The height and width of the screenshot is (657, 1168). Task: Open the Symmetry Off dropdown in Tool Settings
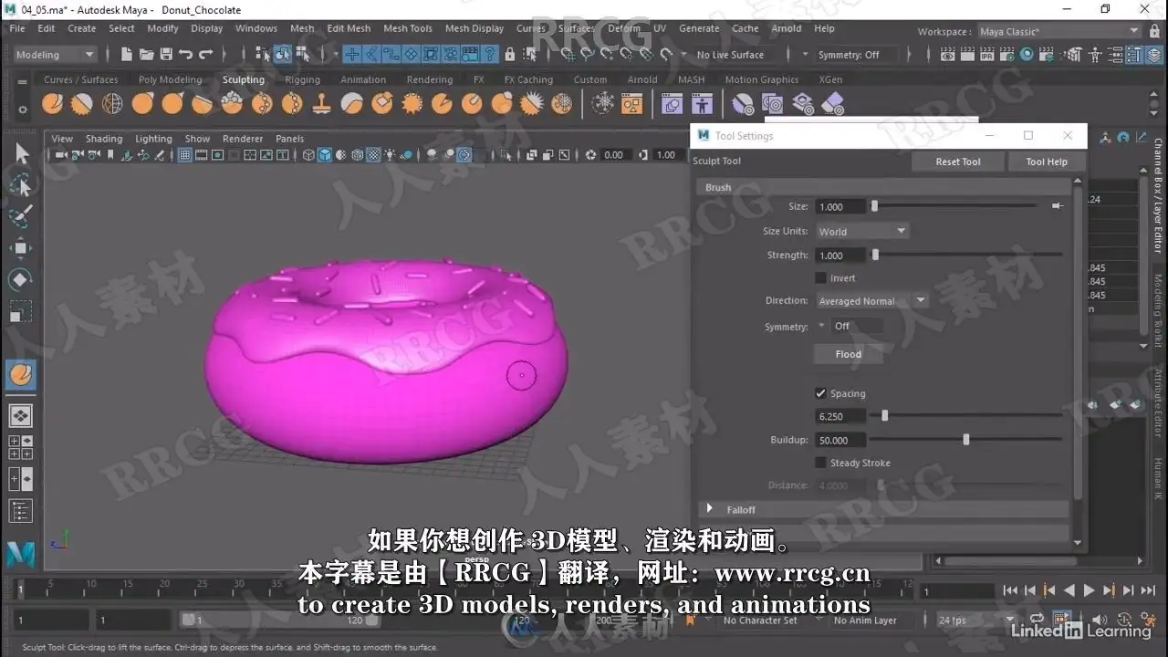[x=848, y=327]
